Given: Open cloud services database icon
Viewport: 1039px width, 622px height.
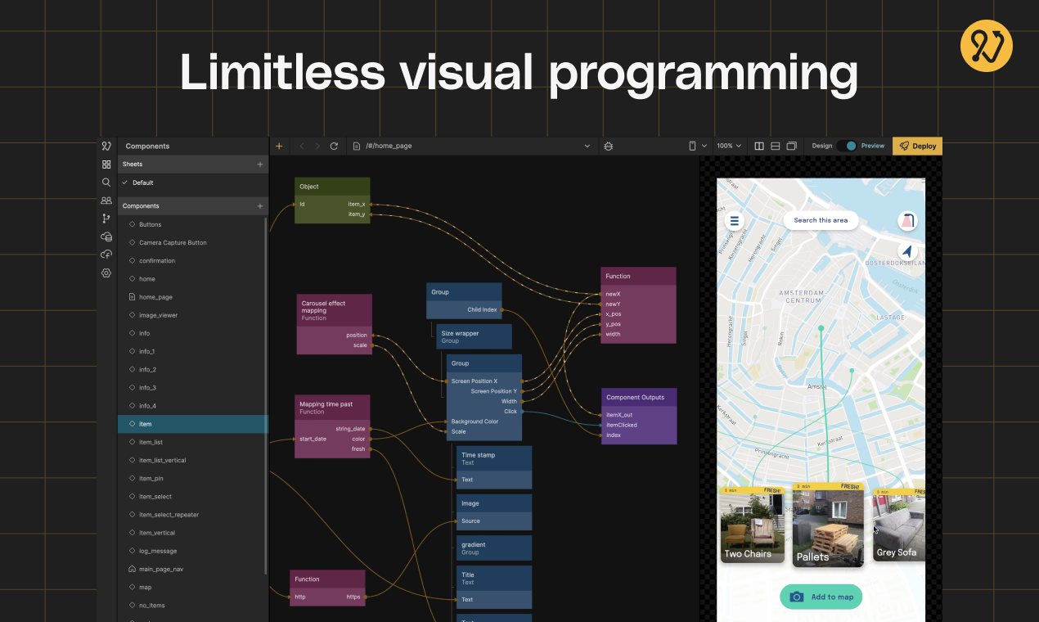Looking at the screenshot, I should (106, 237).
